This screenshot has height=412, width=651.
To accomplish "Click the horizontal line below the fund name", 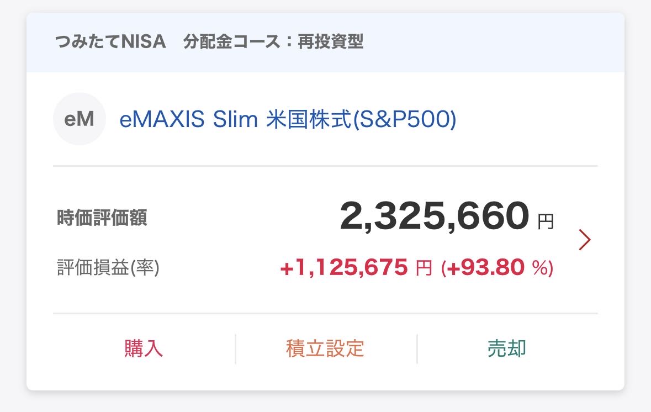I will [325, 166].
